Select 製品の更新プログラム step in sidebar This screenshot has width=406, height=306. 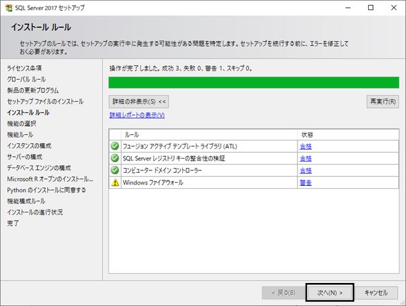(33, 90)
